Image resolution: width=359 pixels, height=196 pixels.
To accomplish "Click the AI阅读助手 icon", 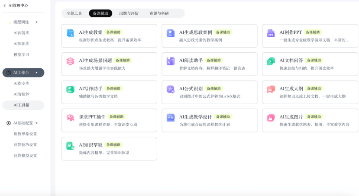I will (171, 61).
